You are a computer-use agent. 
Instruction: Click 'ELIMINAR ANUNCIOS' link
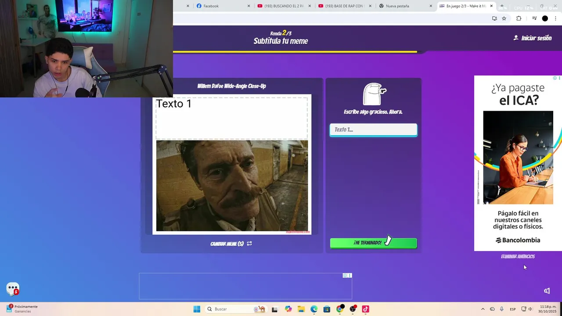point(518,256)
